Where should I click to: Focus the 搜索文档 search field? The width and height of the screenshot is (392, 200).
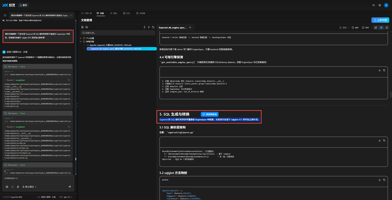click(x=118, y=33)
